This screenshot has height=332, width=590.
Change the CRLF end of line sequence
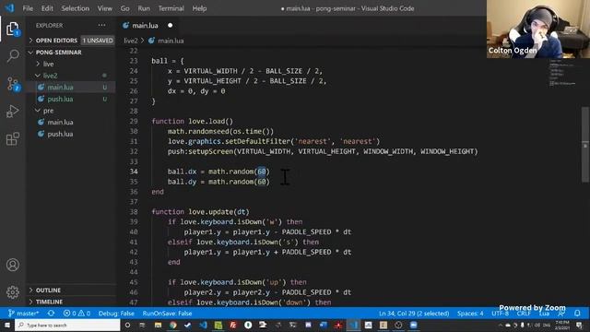[524, 314]
